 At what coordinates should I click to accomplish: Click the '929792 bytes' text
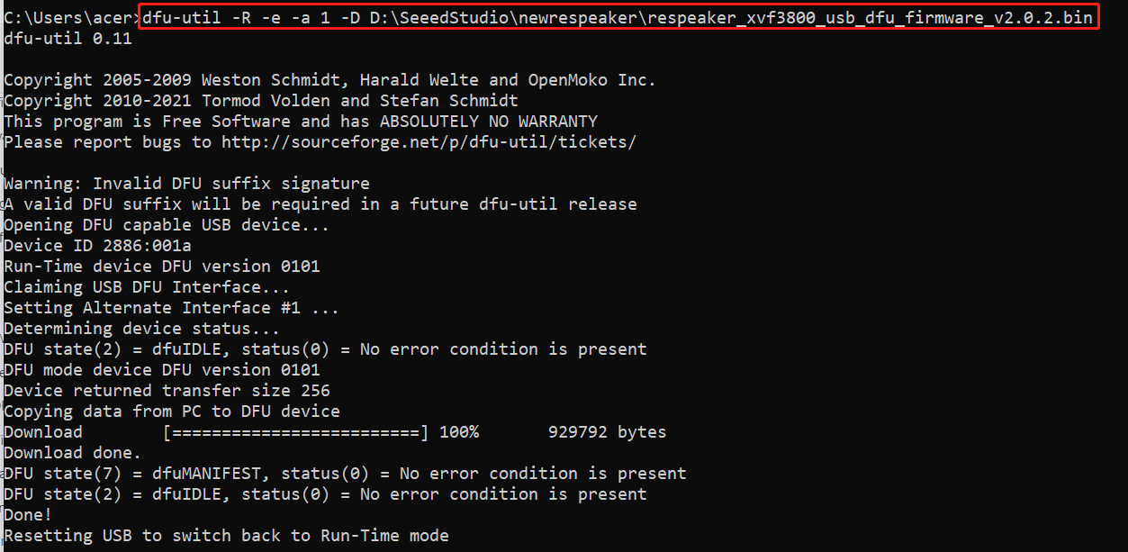608,432
